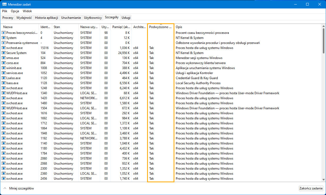
Task: Click the smss.exe process icon
Action: click(x=4, y=58)
